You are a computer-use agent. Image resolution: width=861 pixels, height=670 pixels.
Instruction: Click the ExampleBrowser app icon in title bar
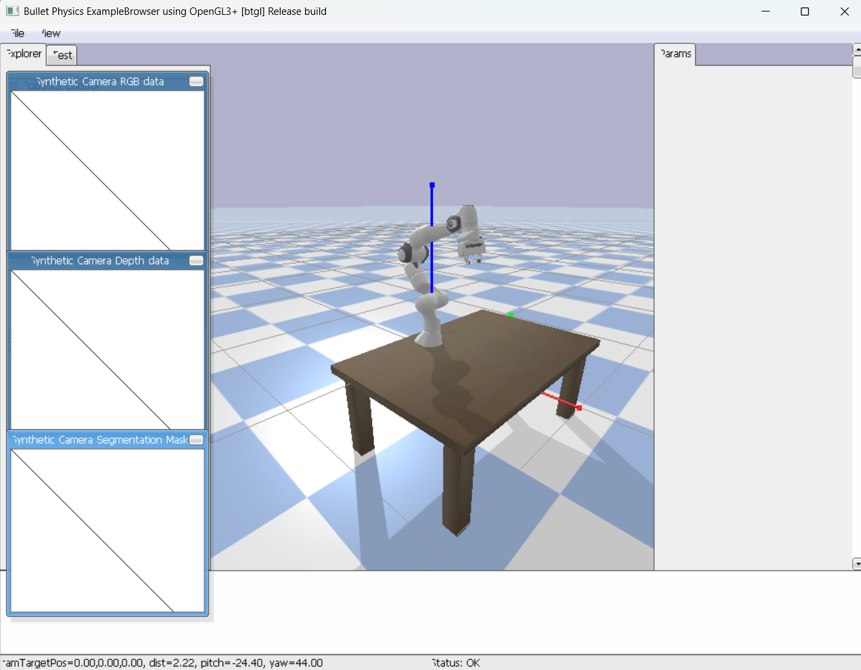coord(12,11)
